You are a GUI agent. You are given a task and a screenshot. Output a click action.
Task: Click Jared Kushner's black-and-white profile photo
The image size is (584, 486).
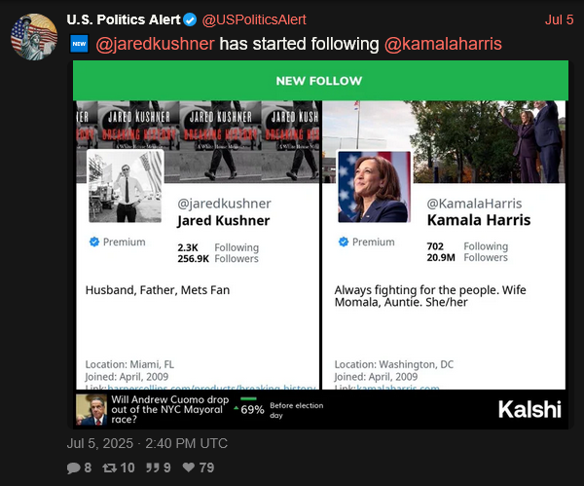(x=126, y=187)
